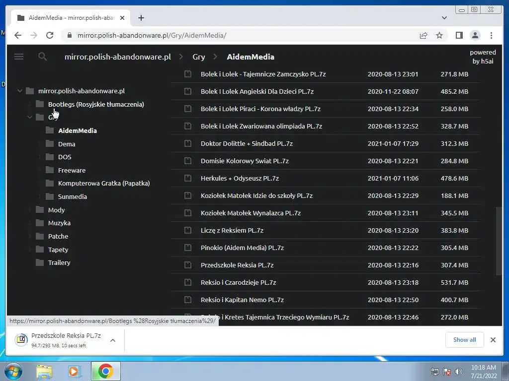This screenshot has width=509, height=381.
Task: Go to mirror.polish-abandonware.pl breadcrumb
Action: [117, 57]
